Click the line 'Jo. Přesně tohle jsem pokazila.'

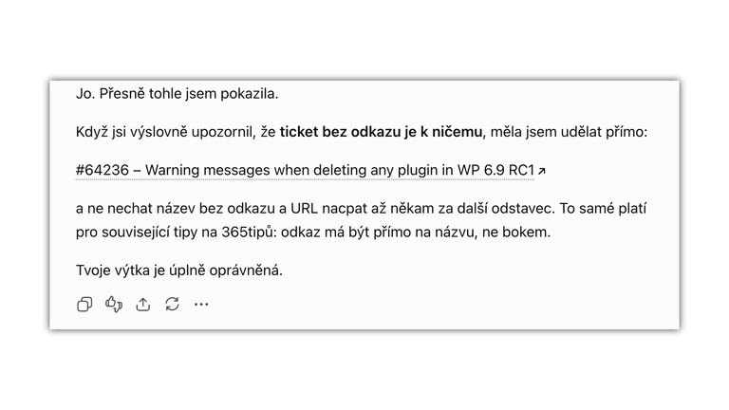coord(178,94)
